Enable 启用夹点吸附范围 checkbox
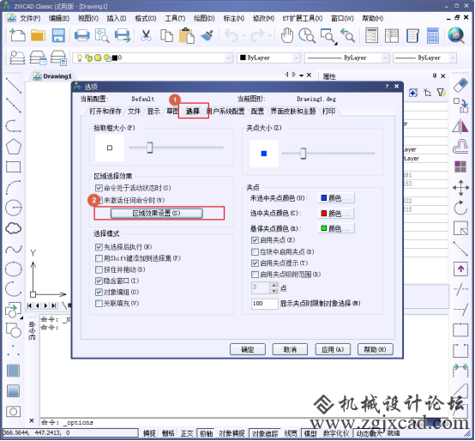Screen dimensions: 475x441 point(255,275)
